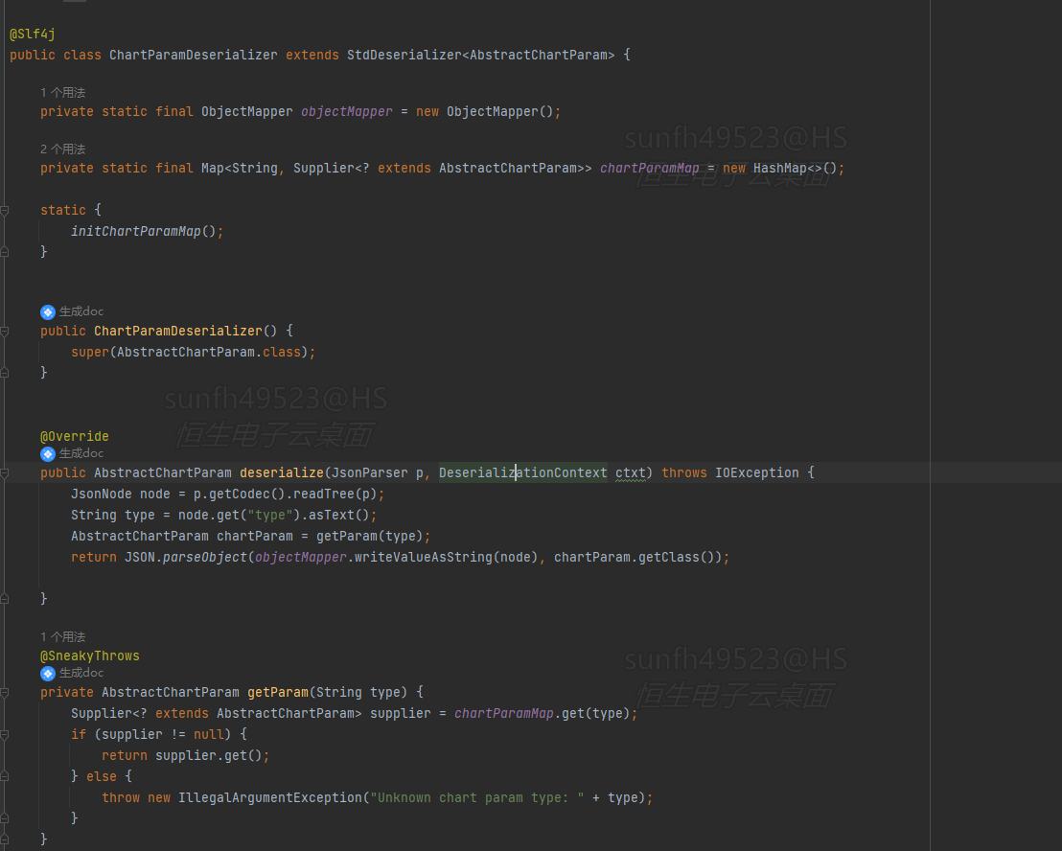The image size is (1062, 851).
Task: Click the ctxt parameter name
Action: (630, 473)
